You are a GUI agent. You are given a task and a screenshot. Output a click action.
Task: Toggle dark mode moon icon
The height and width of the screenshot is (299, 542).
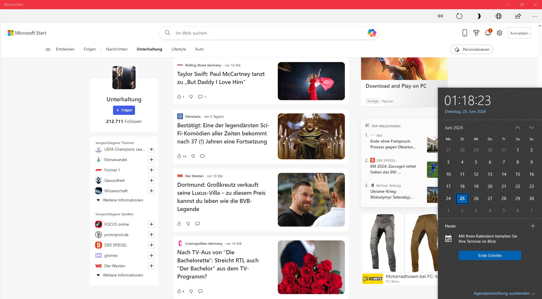(479, 16)
